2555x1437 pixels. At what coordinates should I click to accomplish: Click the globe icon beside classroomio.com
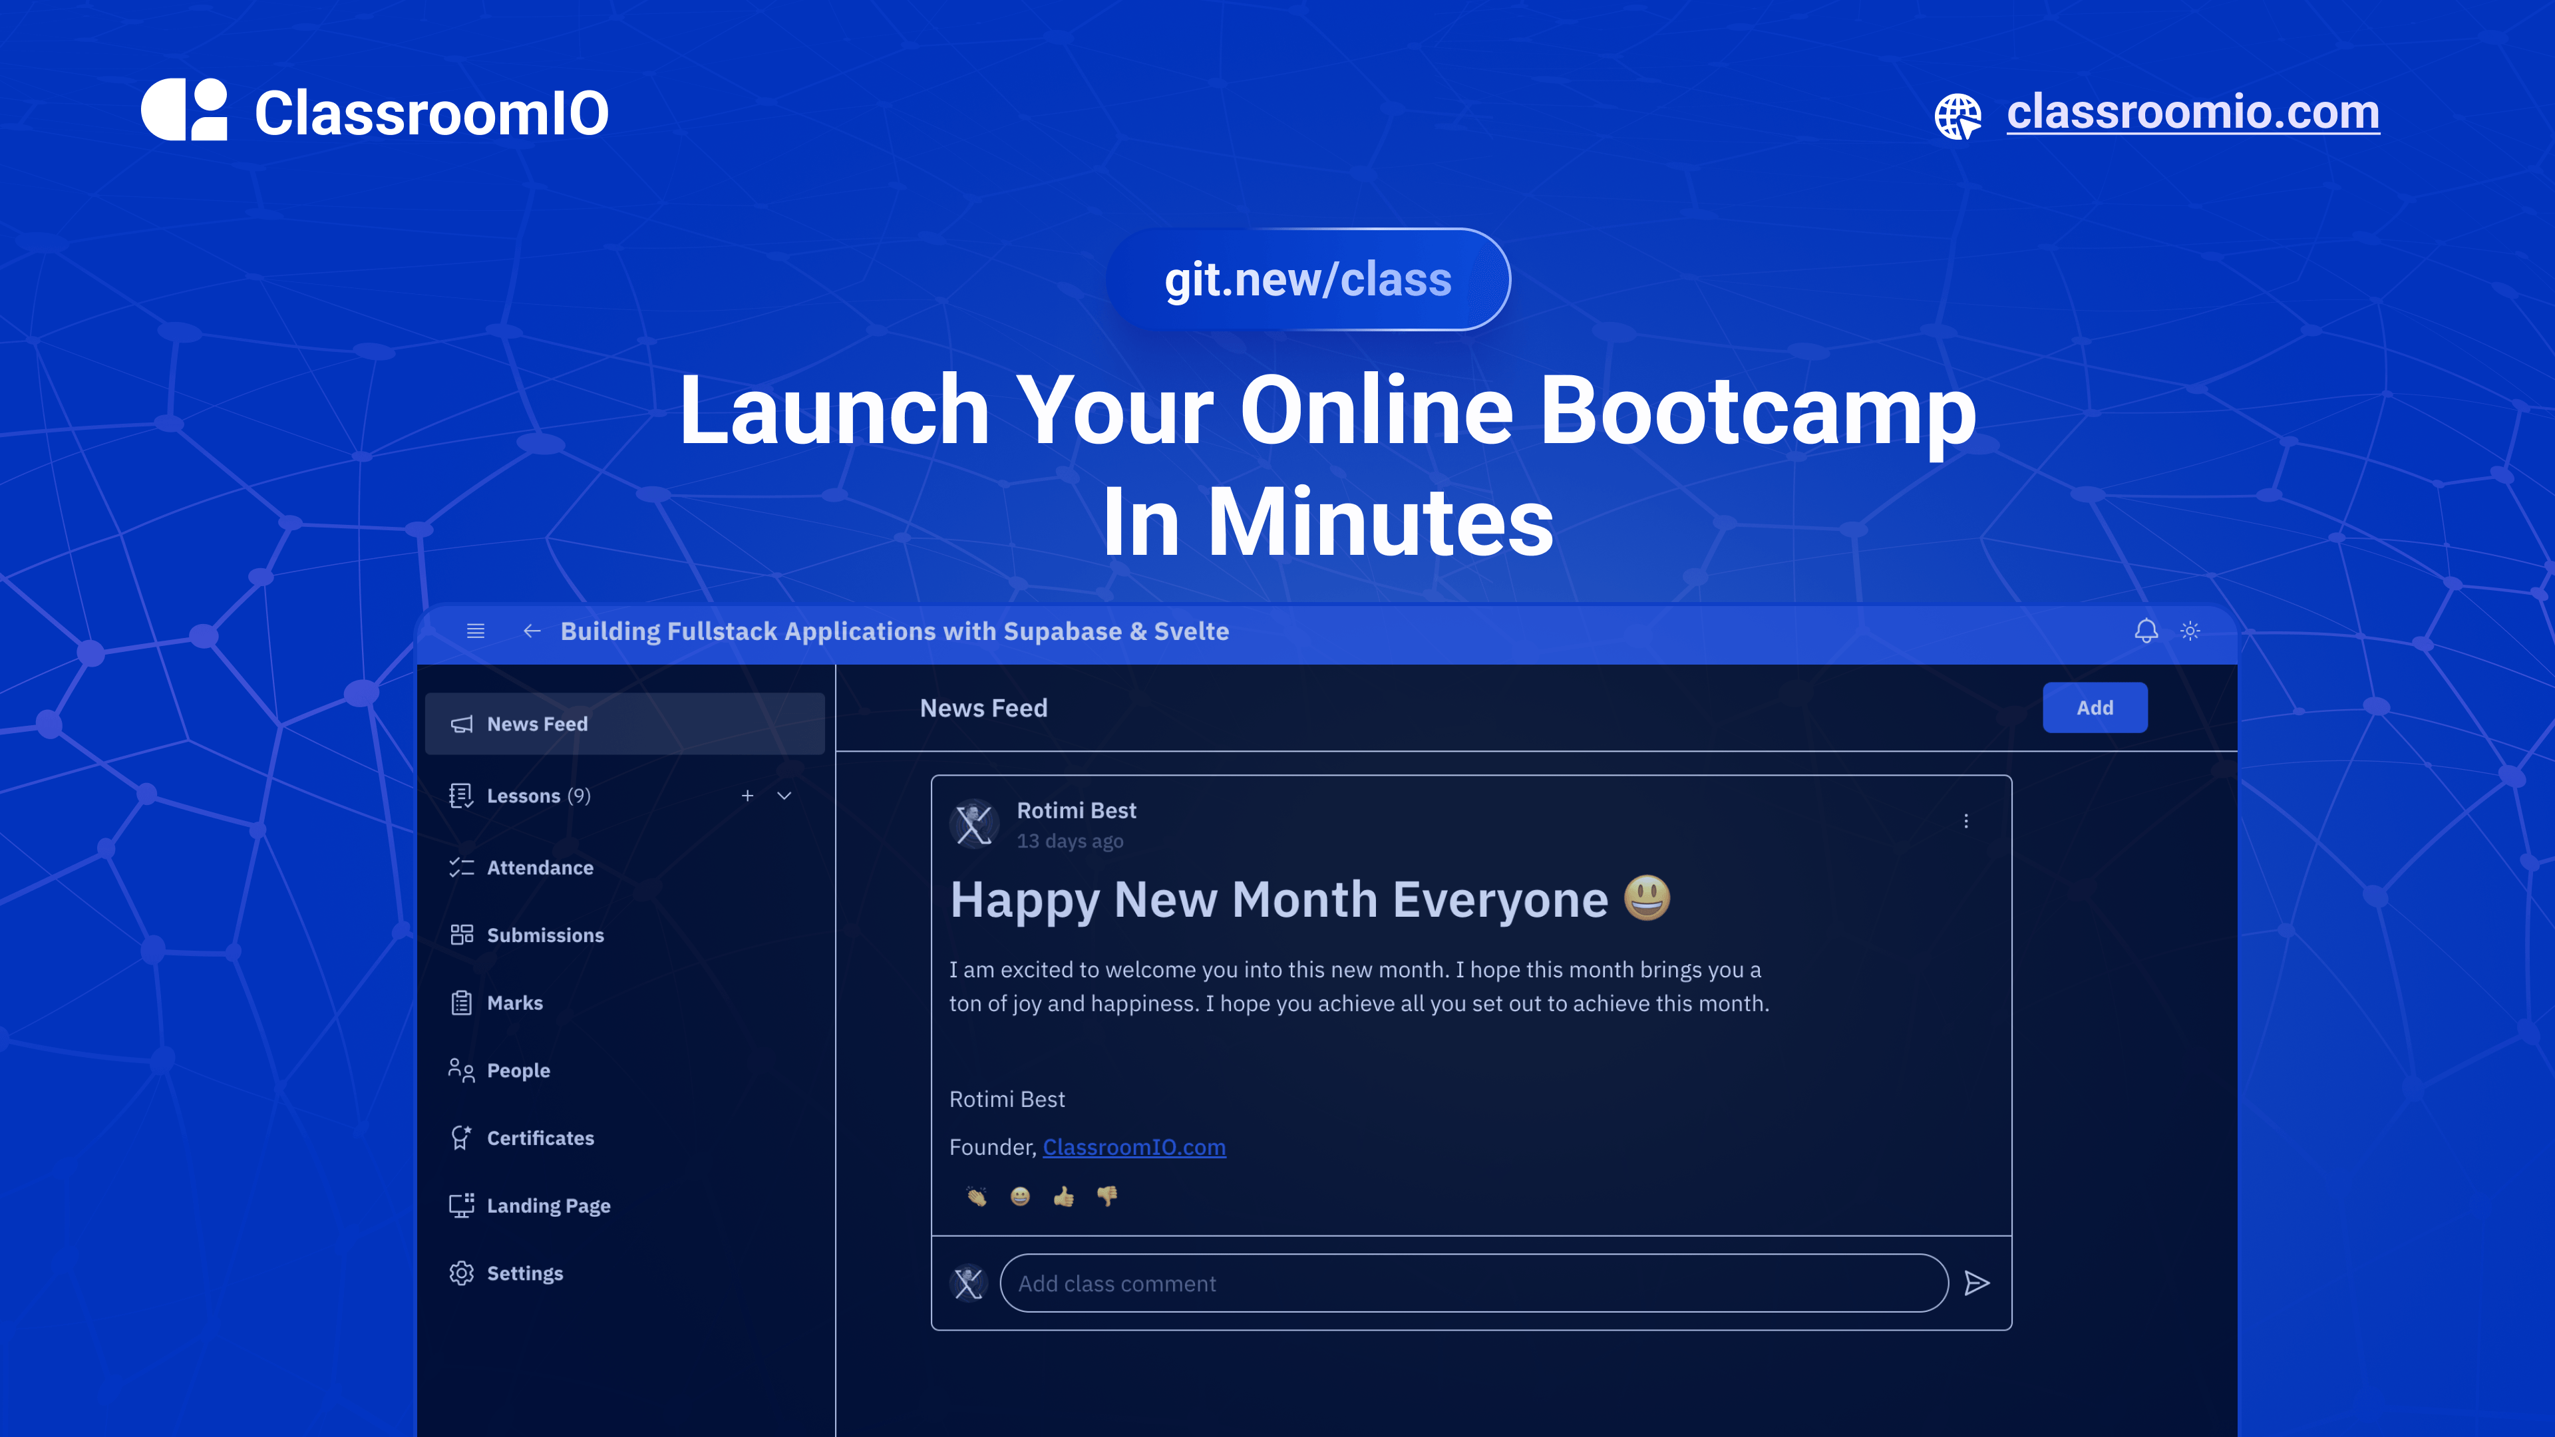(1958, 117)
